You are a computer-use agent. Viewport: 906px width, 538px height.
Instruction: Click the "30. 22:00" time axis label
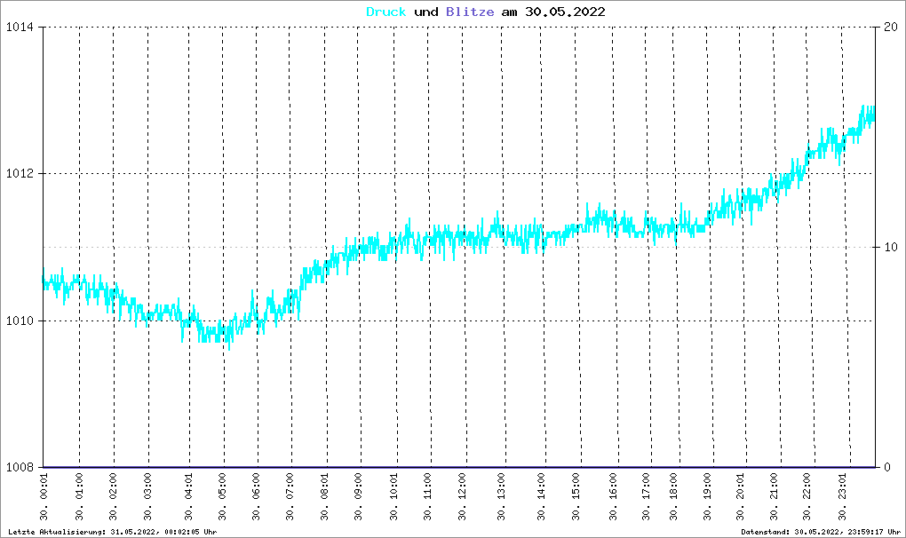pos(807,497)
